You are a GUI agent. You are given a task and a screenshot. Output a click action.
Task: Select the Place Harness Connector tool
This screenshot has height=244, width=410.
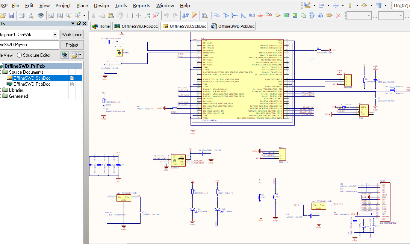[312, 15]
